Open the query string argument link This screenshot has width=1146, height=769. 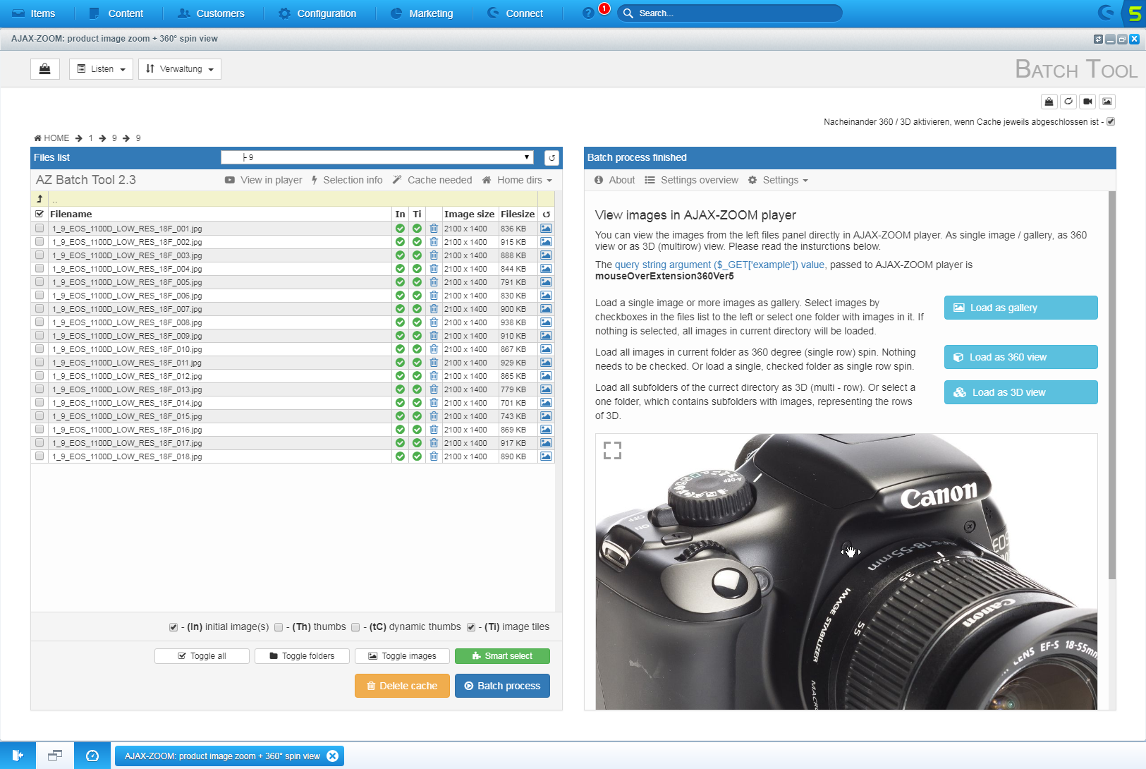pos(719,265)
